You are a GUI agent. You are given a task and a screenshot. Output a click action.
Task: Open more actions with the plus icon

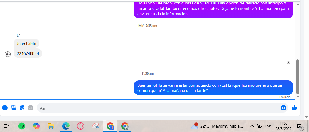[5, 108]
